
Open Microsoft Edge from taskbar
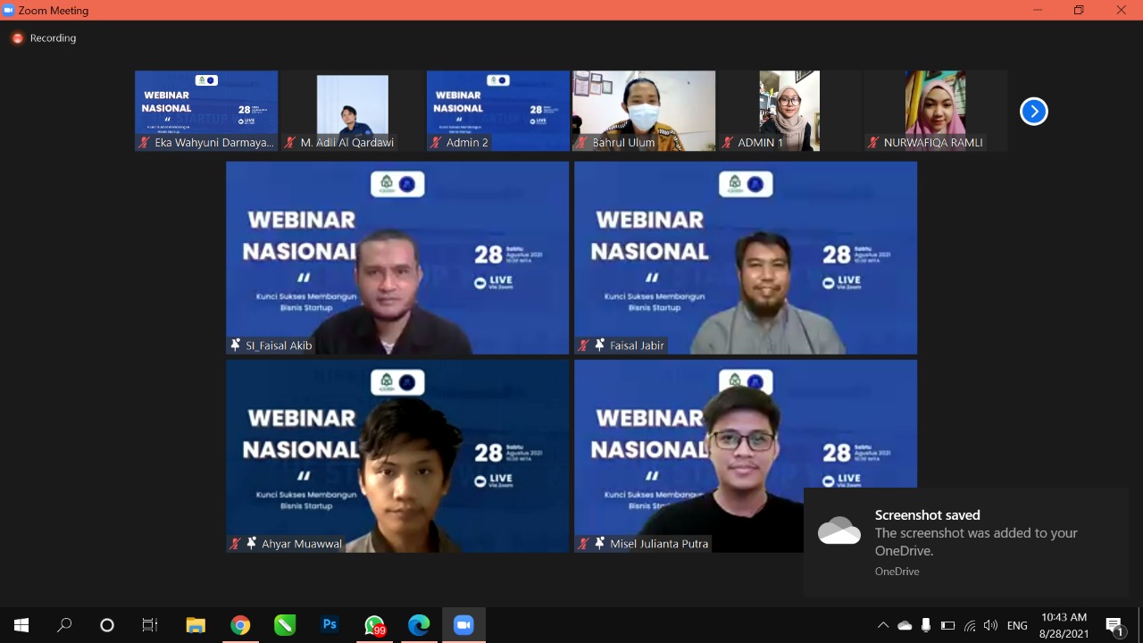[x=419, y=625]
